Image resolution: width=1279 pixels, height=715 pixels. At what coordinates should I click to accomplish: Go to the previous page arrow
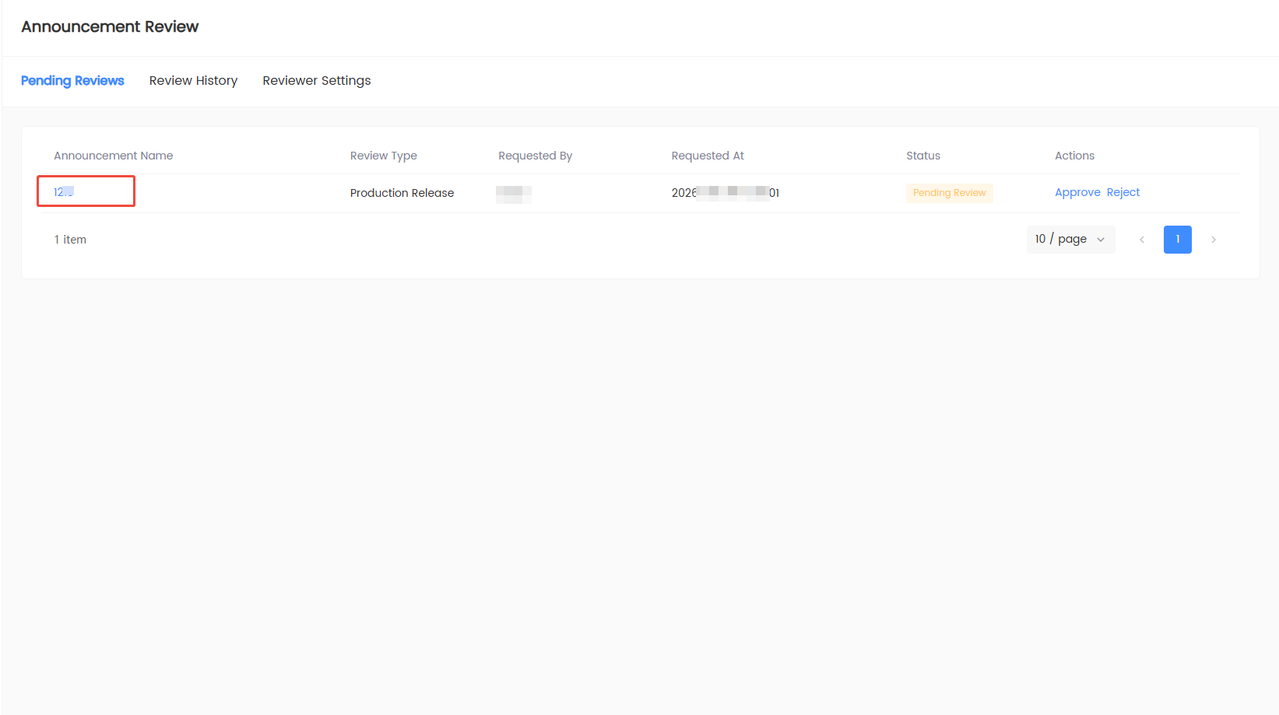(x=1142, y=240)
